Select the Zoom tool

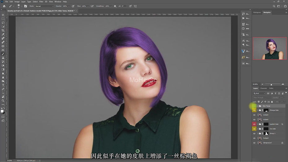(x=3, y=101)
